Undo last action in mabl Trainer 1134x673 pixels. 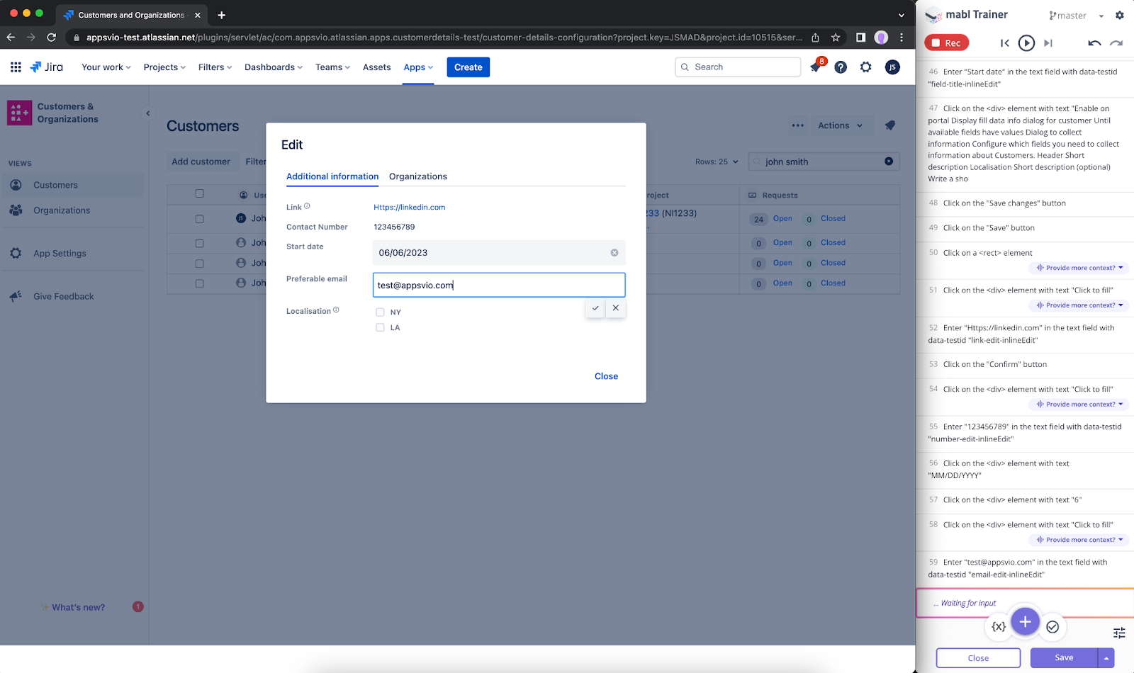pyautogui.click(x=1094, y=43)
